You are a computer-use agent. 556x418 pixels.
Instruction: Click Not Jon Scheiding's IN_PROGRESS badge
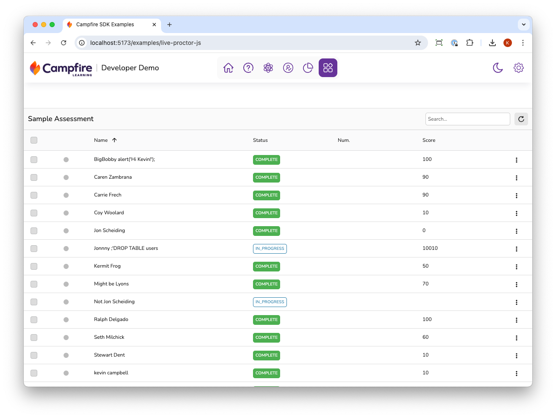pos(270,302)
